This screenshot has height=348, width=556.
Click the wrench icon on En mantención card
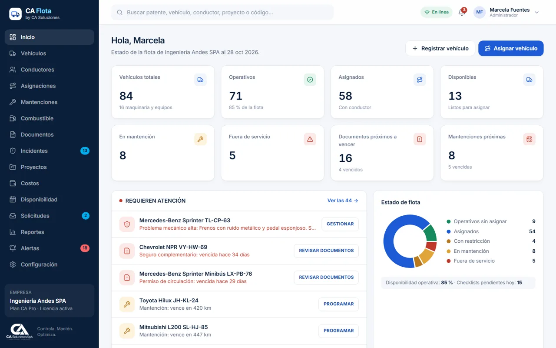[200, 139]
